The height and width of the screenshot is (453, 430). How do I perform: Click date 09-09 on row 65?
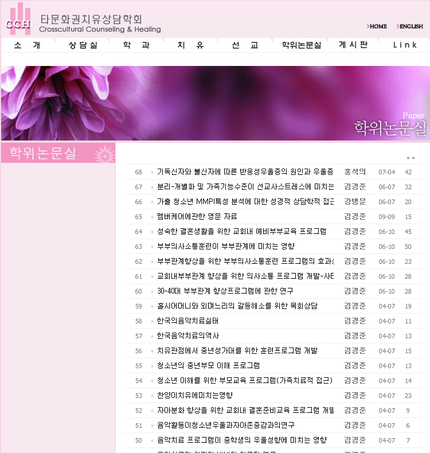(x=386, y=217)
